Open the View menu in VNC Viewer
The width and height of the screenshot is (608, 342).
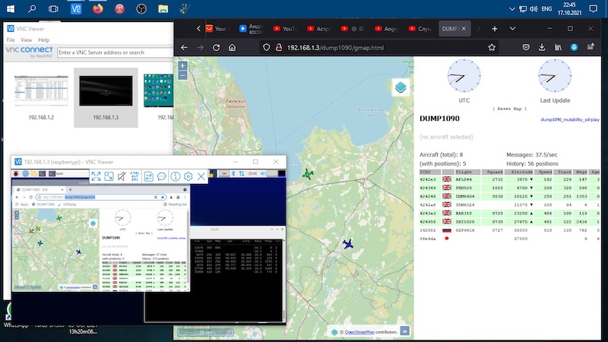click(x=27, y=40)
